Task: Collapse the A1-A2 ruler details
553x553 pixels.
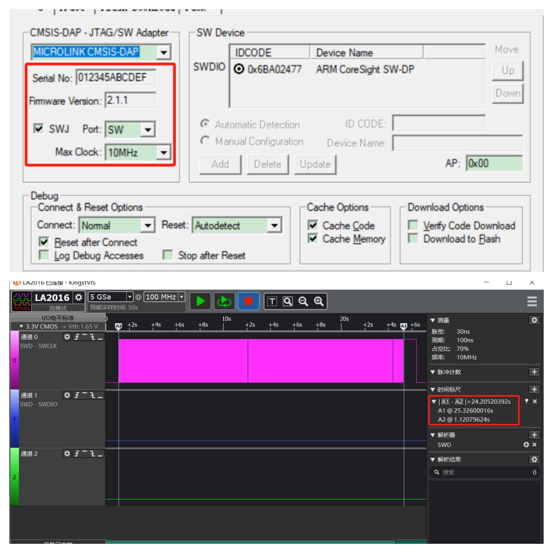Action: pos(434,401)
